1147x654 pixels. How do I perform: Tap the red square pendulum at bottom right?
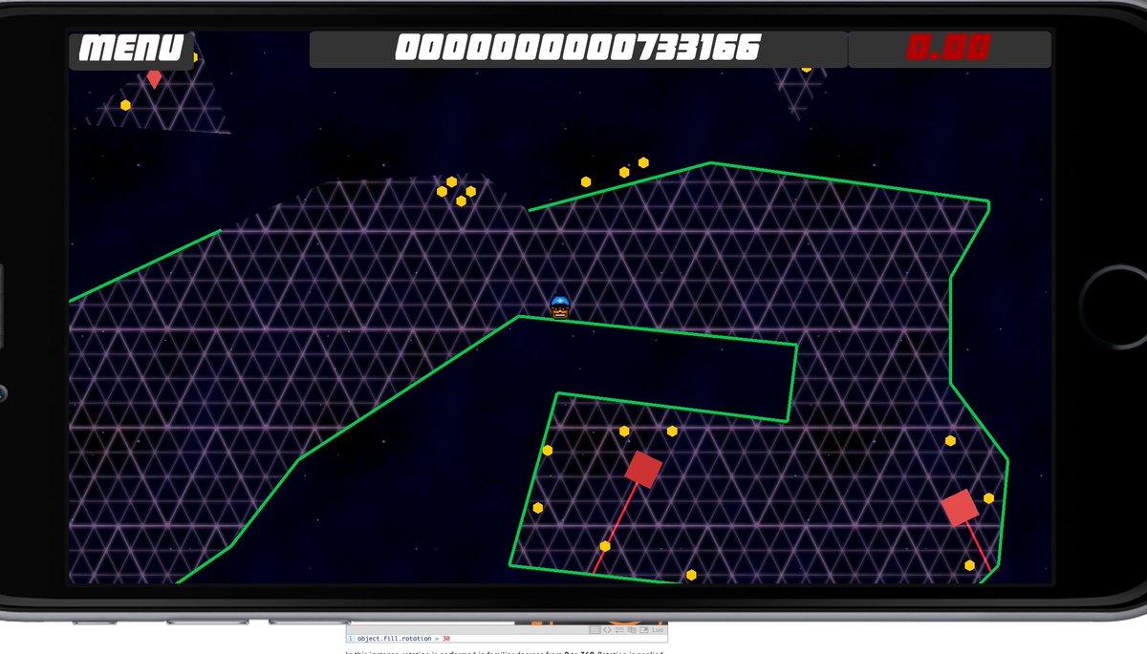960,508
